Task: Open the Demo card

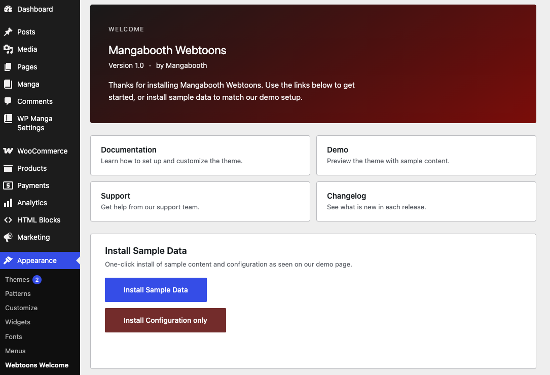Action: [x=426, y=156]
